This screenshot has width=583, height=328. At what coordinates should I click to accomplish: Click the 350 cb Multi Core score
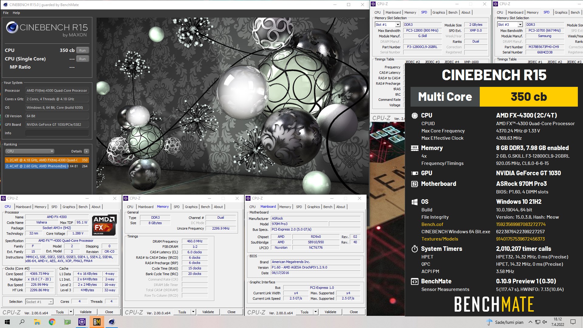529,97
